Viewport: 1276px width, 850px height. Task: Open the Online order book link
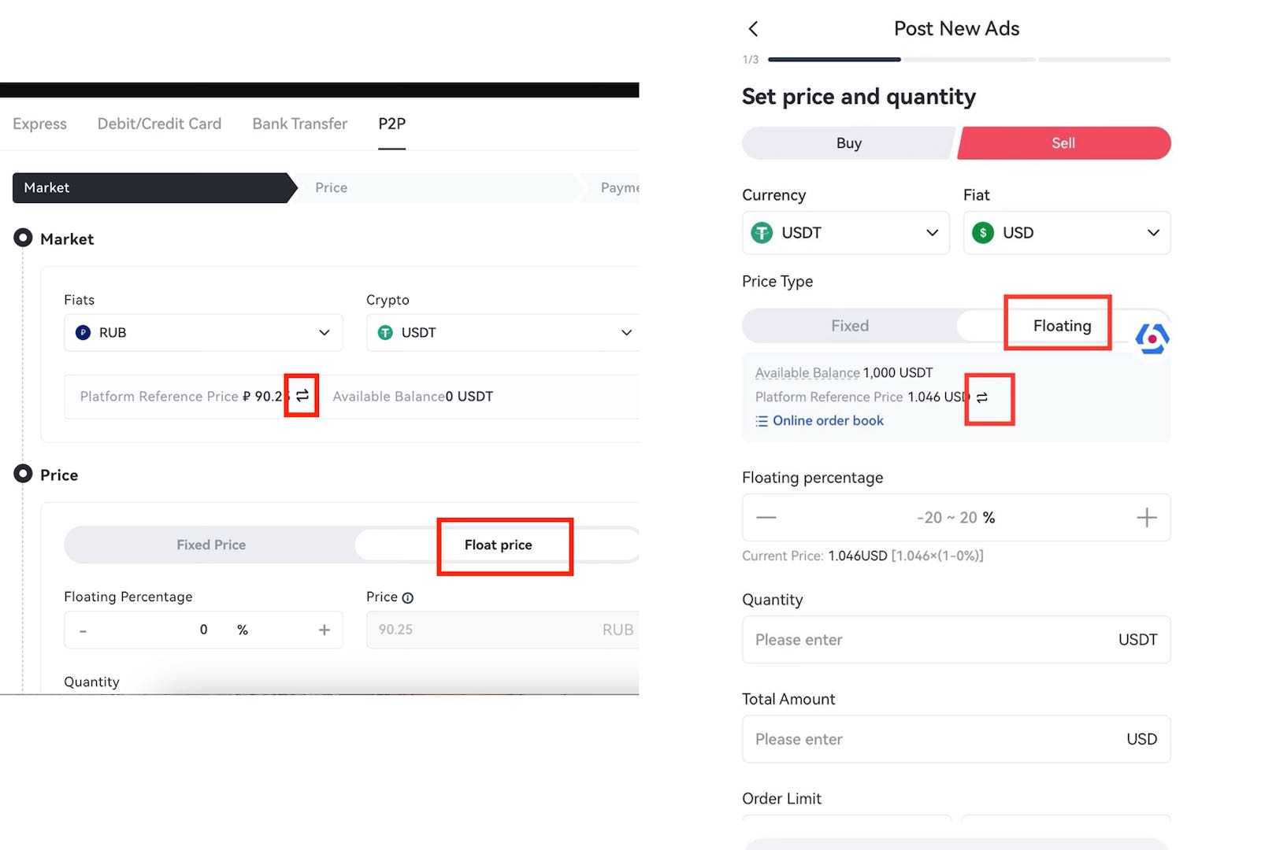pos(827,420)
